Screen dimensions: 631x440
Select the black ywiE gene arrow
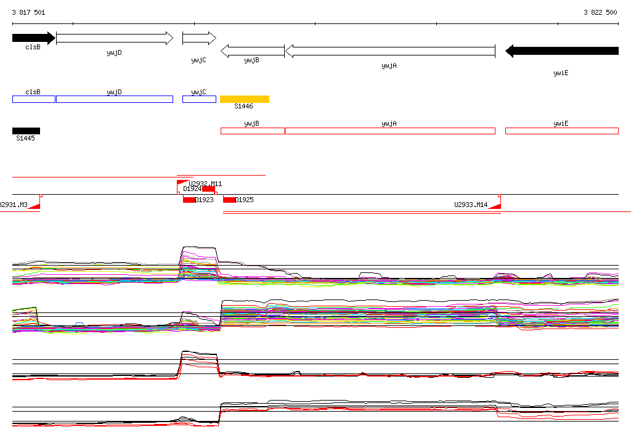coord(562,51)
